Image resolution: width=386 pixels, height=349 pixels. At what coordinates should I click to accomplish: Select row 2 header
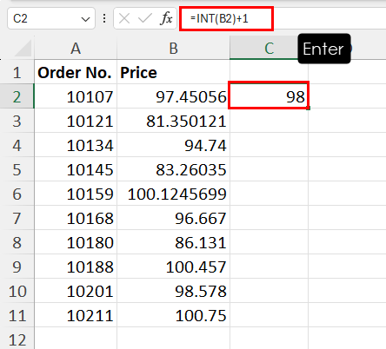point(17,96)
